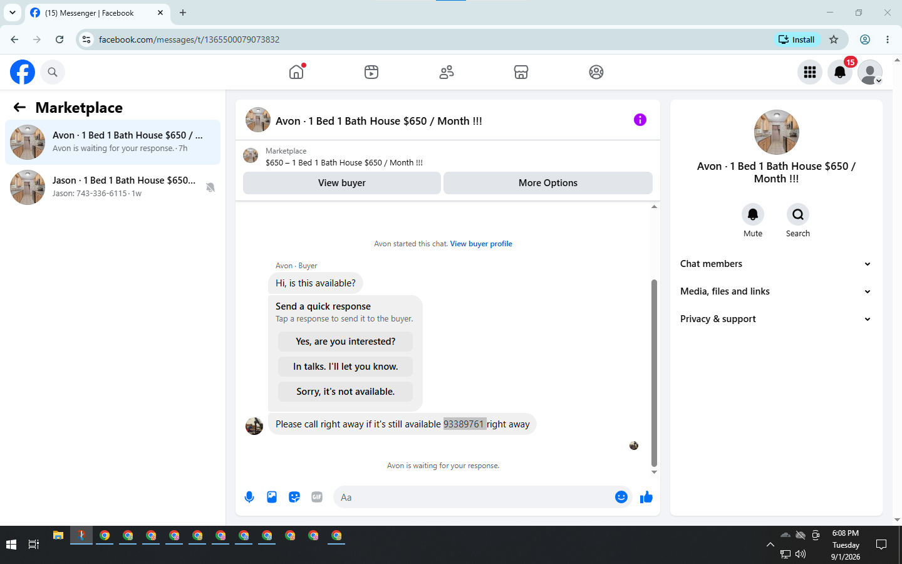The width and height of the screenshot is (902, 564).
Task: Click the View buyer button
Action: click(342, 183)
